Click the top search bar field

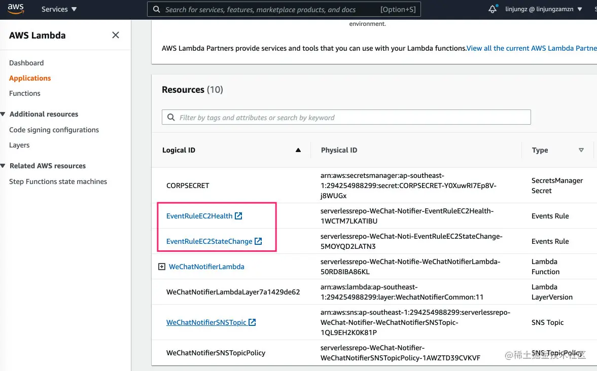tap(284, 9)
